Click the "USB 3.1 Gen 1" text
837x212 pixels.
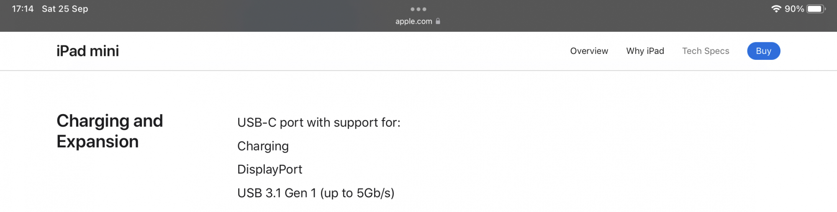(x=277, y=193)
